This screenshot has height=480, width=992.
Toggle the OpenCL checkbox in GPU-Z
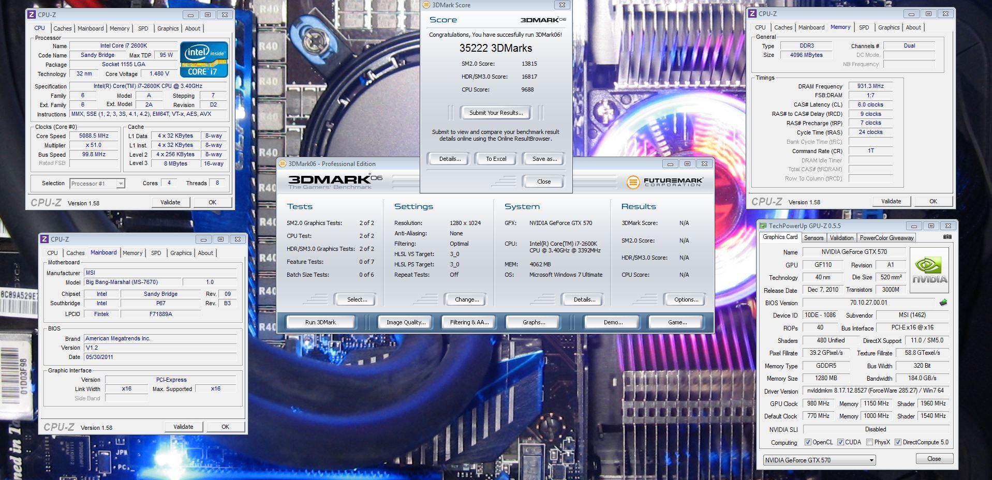[x=808, y=442]
